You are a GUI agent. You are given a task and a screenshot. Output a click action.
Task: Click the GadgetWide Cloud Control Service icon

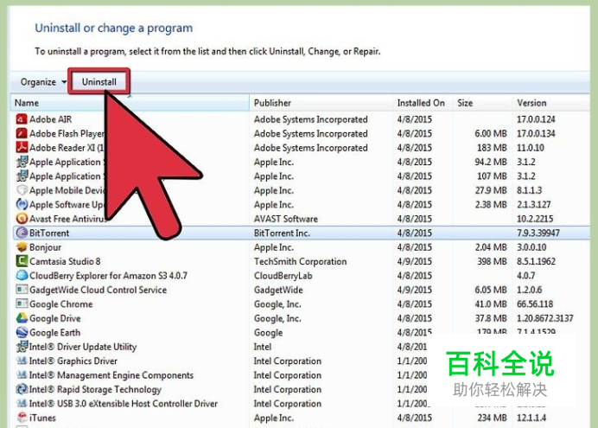click(22, 290)
